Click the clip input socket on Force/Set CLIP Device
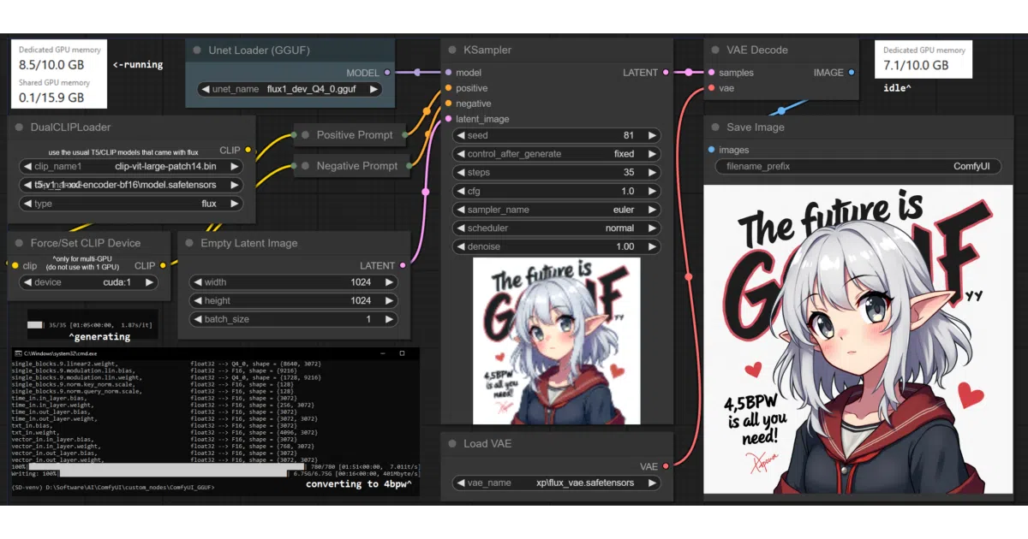The image size is (1028, 539). coord(15,265)
